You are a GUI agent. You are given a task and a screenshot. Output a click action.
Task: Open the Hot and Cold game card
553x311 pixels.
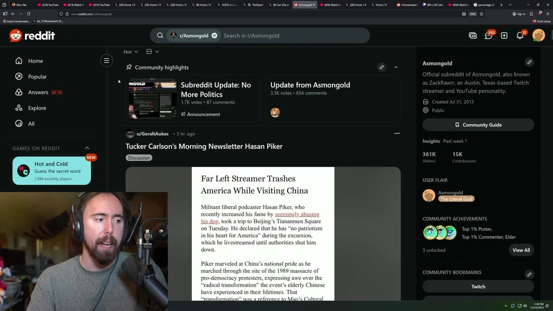[x=52, y=171]
